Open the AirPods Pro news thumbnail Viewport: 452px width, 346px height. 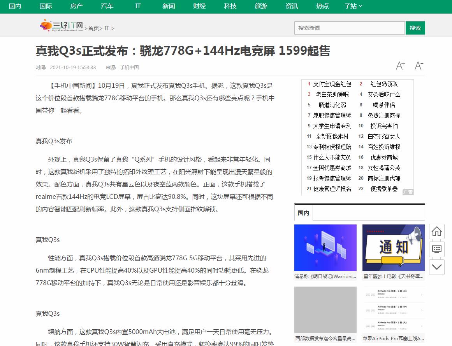point(394,310)
